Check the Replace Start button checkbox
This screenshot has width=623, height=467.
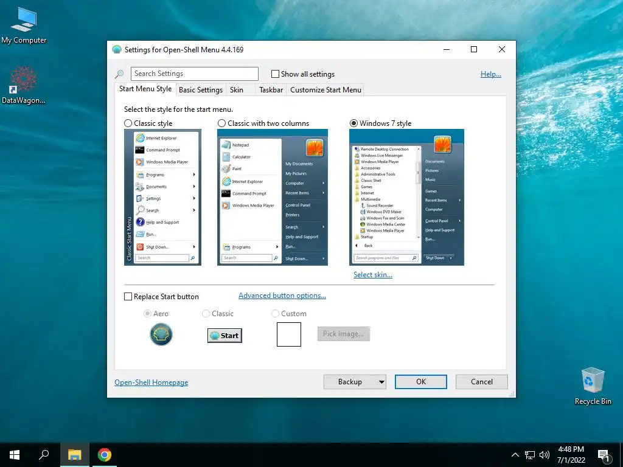128,297
